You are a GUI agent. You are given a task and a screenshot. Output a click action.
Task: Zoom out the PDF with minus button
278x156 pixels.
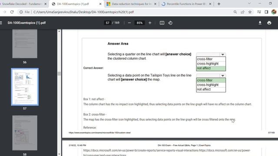129,23
